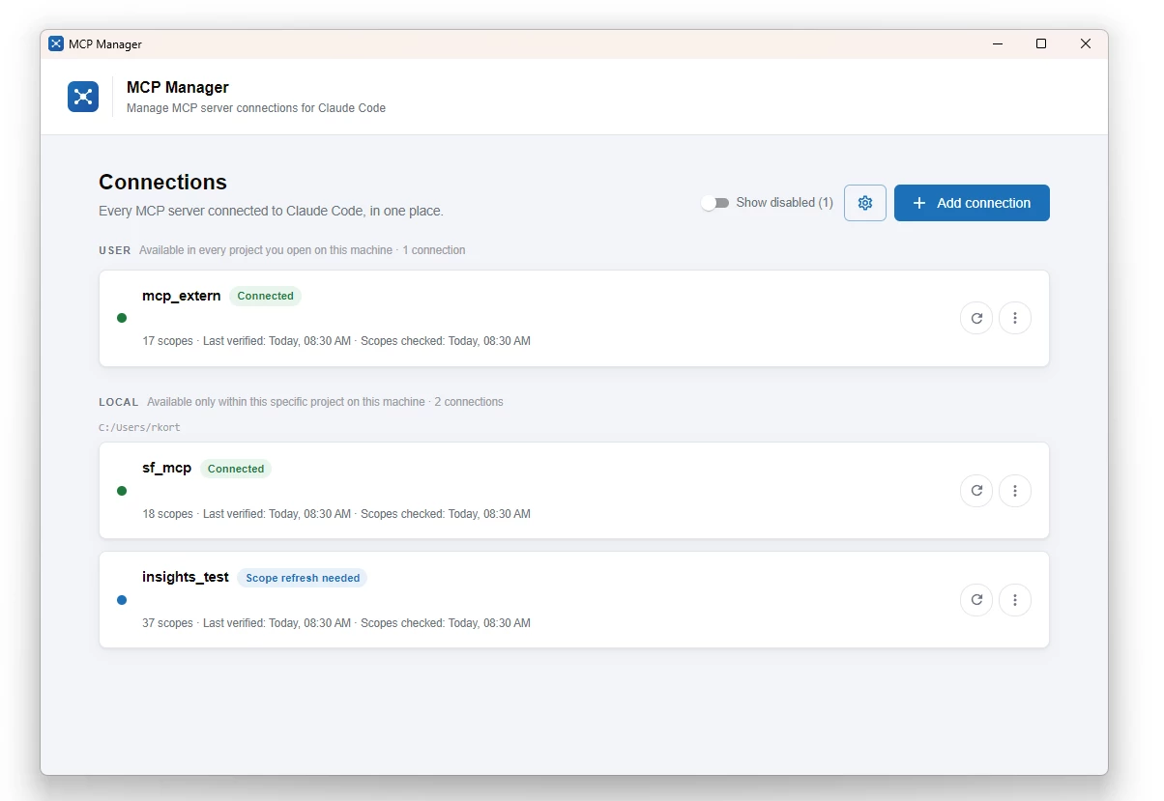Screen dimensions: 1164x801
Task: Click the Show disabled (1) label
Action: (x=784, y=203)
